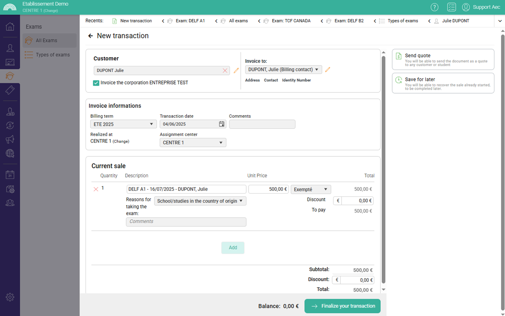The image size is (505, 316).
Task: Click the calendar icon in Transaction date
Action: tap(222, 124)
